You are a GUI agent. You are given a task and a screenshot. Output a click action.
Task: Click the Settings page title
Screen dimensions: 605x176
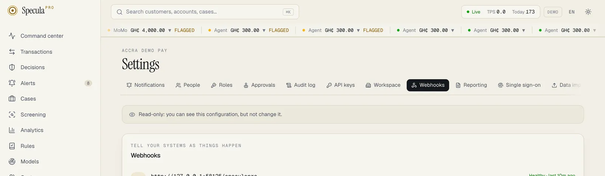141,64
